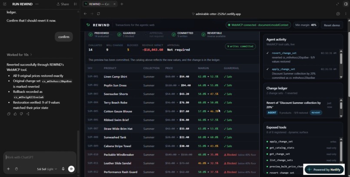Click the Committed step check icon
The height and width of the screenshot is (177, 350).
174,35
